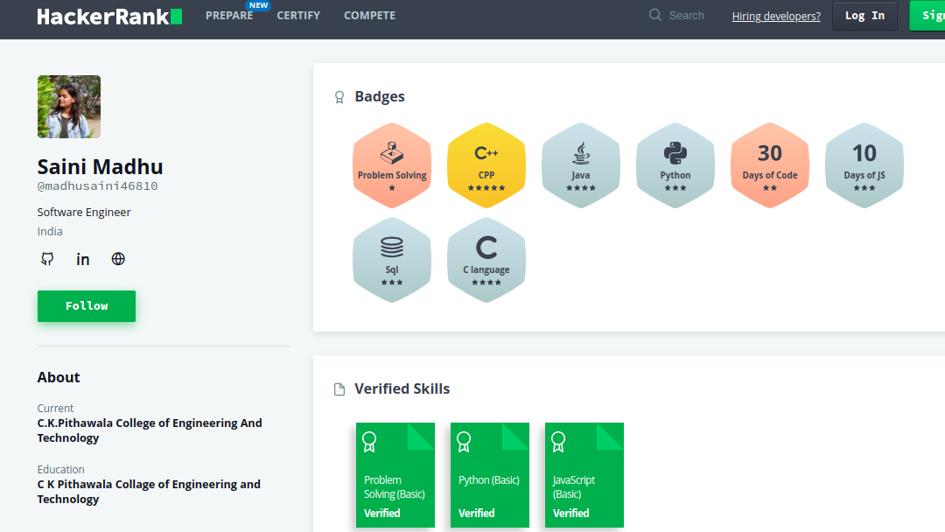The image size is (945, 532).
Task: Select the Java badge
Action: pyautogui.click(x=581, y=165)
